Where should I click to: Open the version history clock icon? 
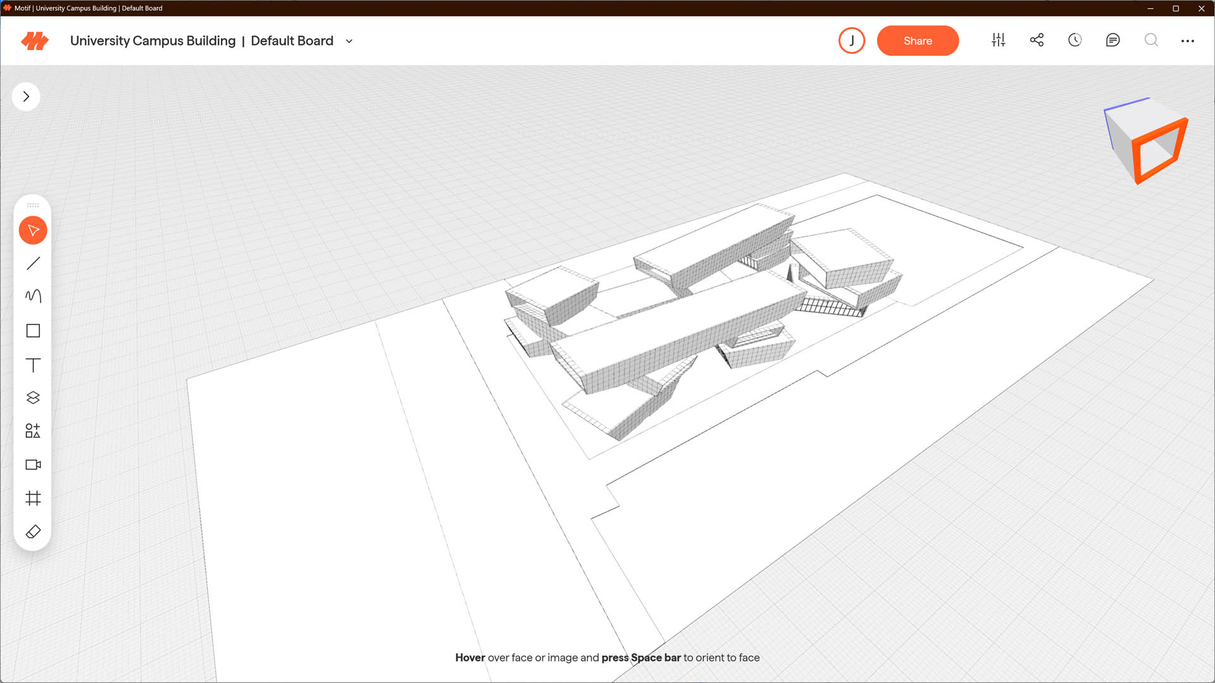[x=1075, y=40]
